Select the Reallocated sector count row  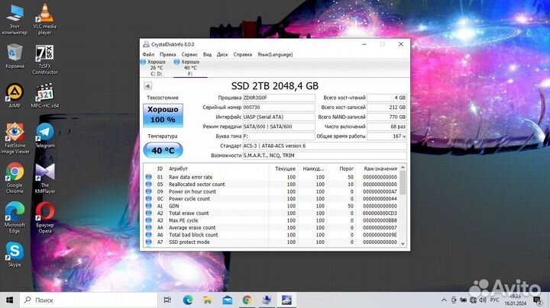tap(272, 184)
